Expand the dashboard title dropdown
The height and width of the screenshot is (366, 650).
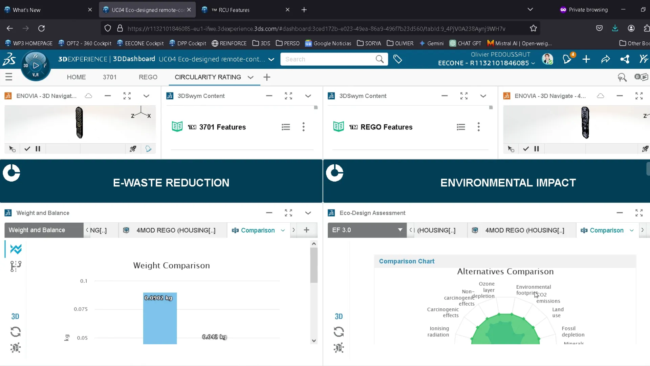coord(271,59)
